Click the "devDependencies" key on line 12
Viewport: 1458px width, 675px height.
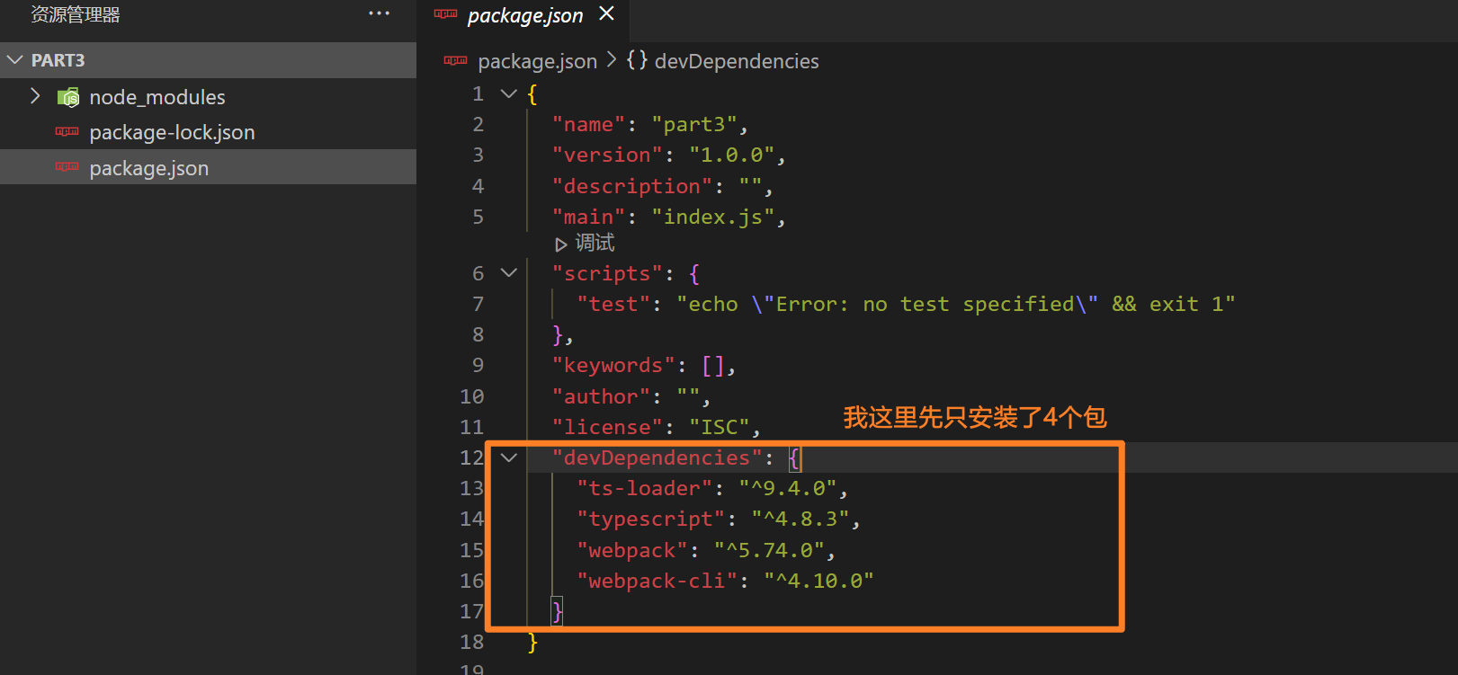pyautogui.click(x=657, y=457)
